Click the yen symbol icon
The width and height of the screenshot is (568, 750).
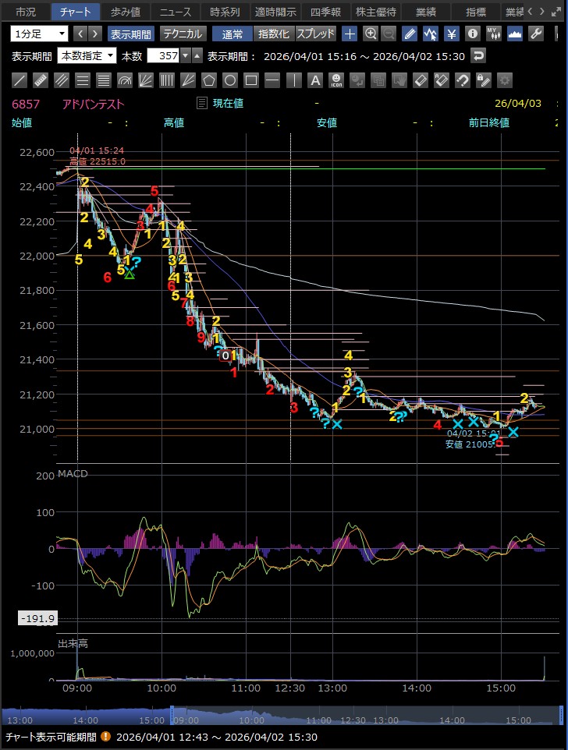click(x=452, y=34)
